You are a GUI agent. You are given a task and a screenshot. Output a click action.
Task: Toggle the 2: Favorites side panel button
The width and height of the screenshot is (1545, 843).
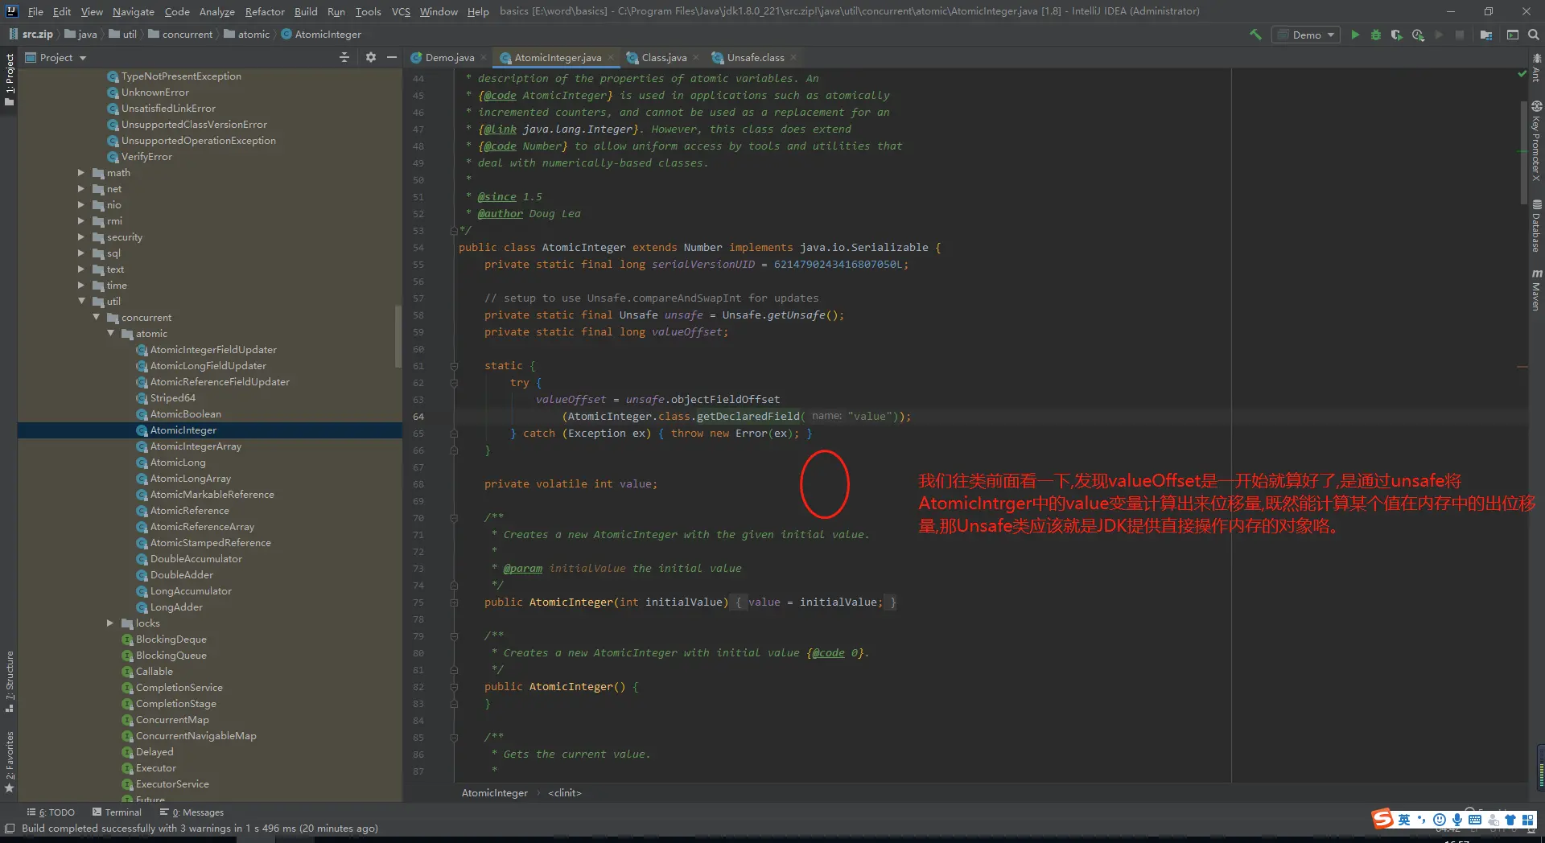point(10,761)
